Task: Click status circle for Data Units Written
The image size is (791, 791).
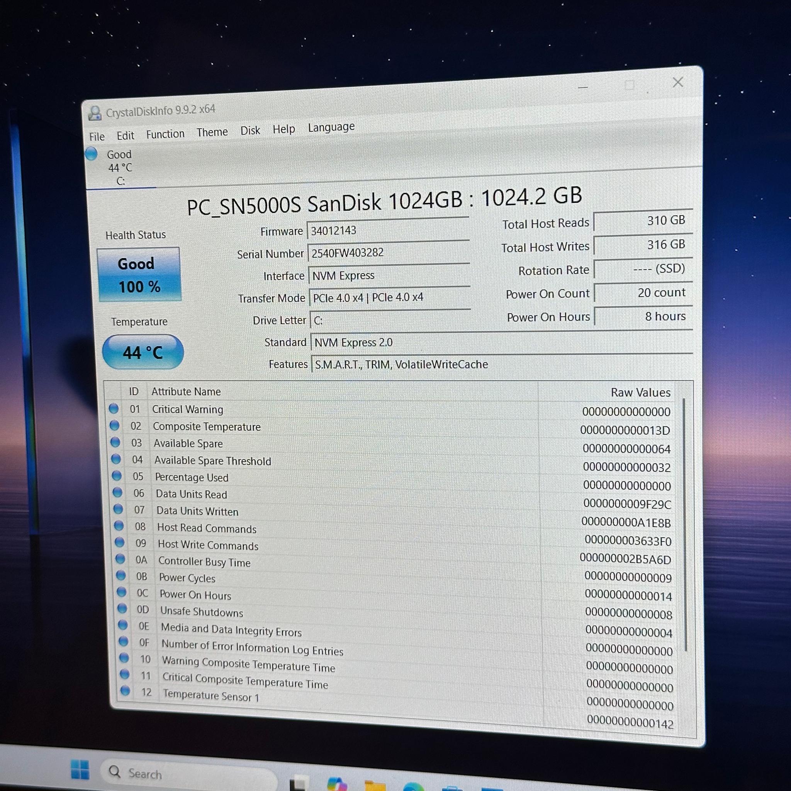Action: click(x=118, y=509)
